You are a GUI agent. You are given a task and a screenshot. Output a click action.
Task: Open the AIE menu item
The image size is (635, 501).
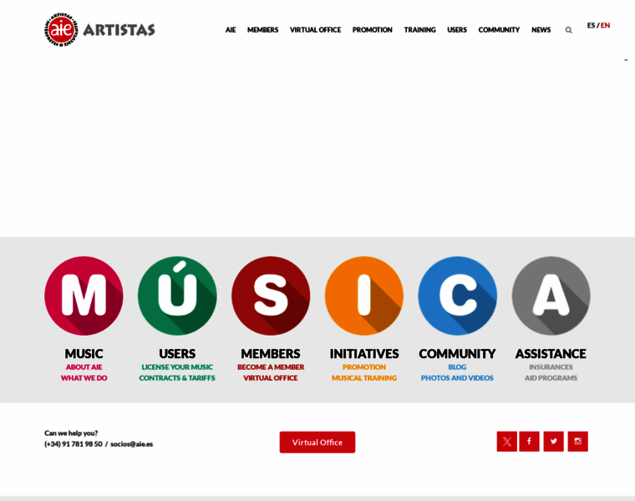tap(231, 30)
